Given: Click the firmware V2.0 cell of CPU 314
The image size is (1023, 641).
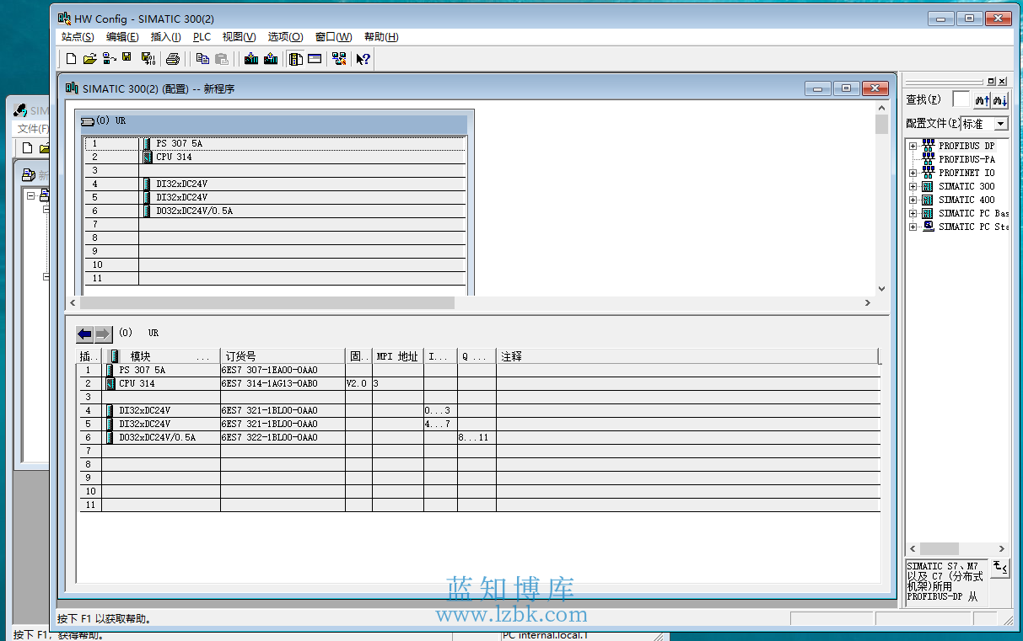Looking at the screenshot, I should [358, 383].
